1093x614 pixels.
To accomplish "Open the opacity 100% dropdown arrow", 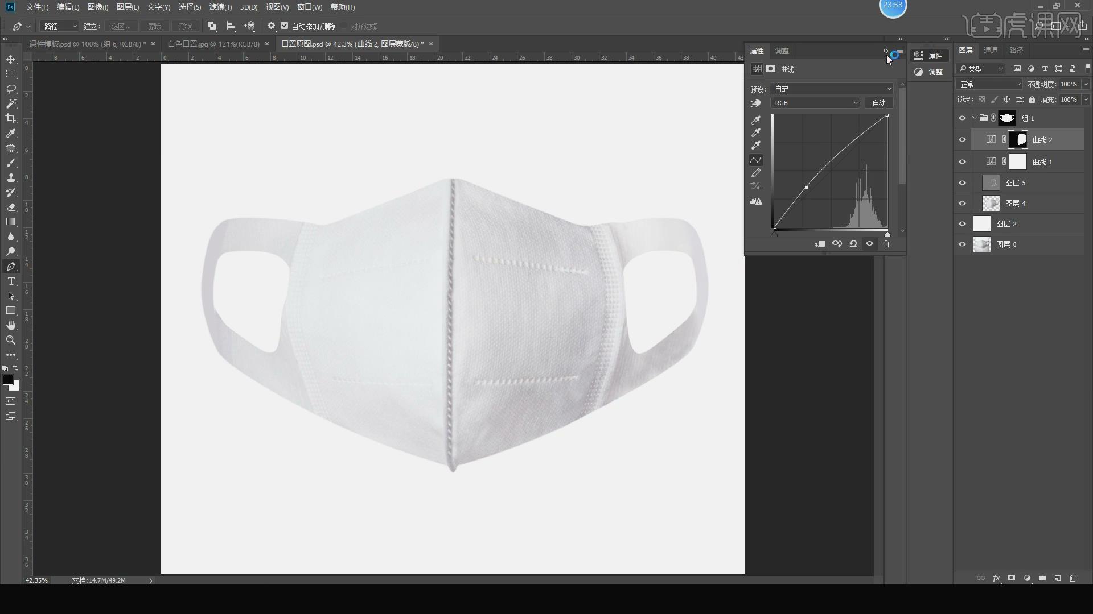I will 1086,84.
